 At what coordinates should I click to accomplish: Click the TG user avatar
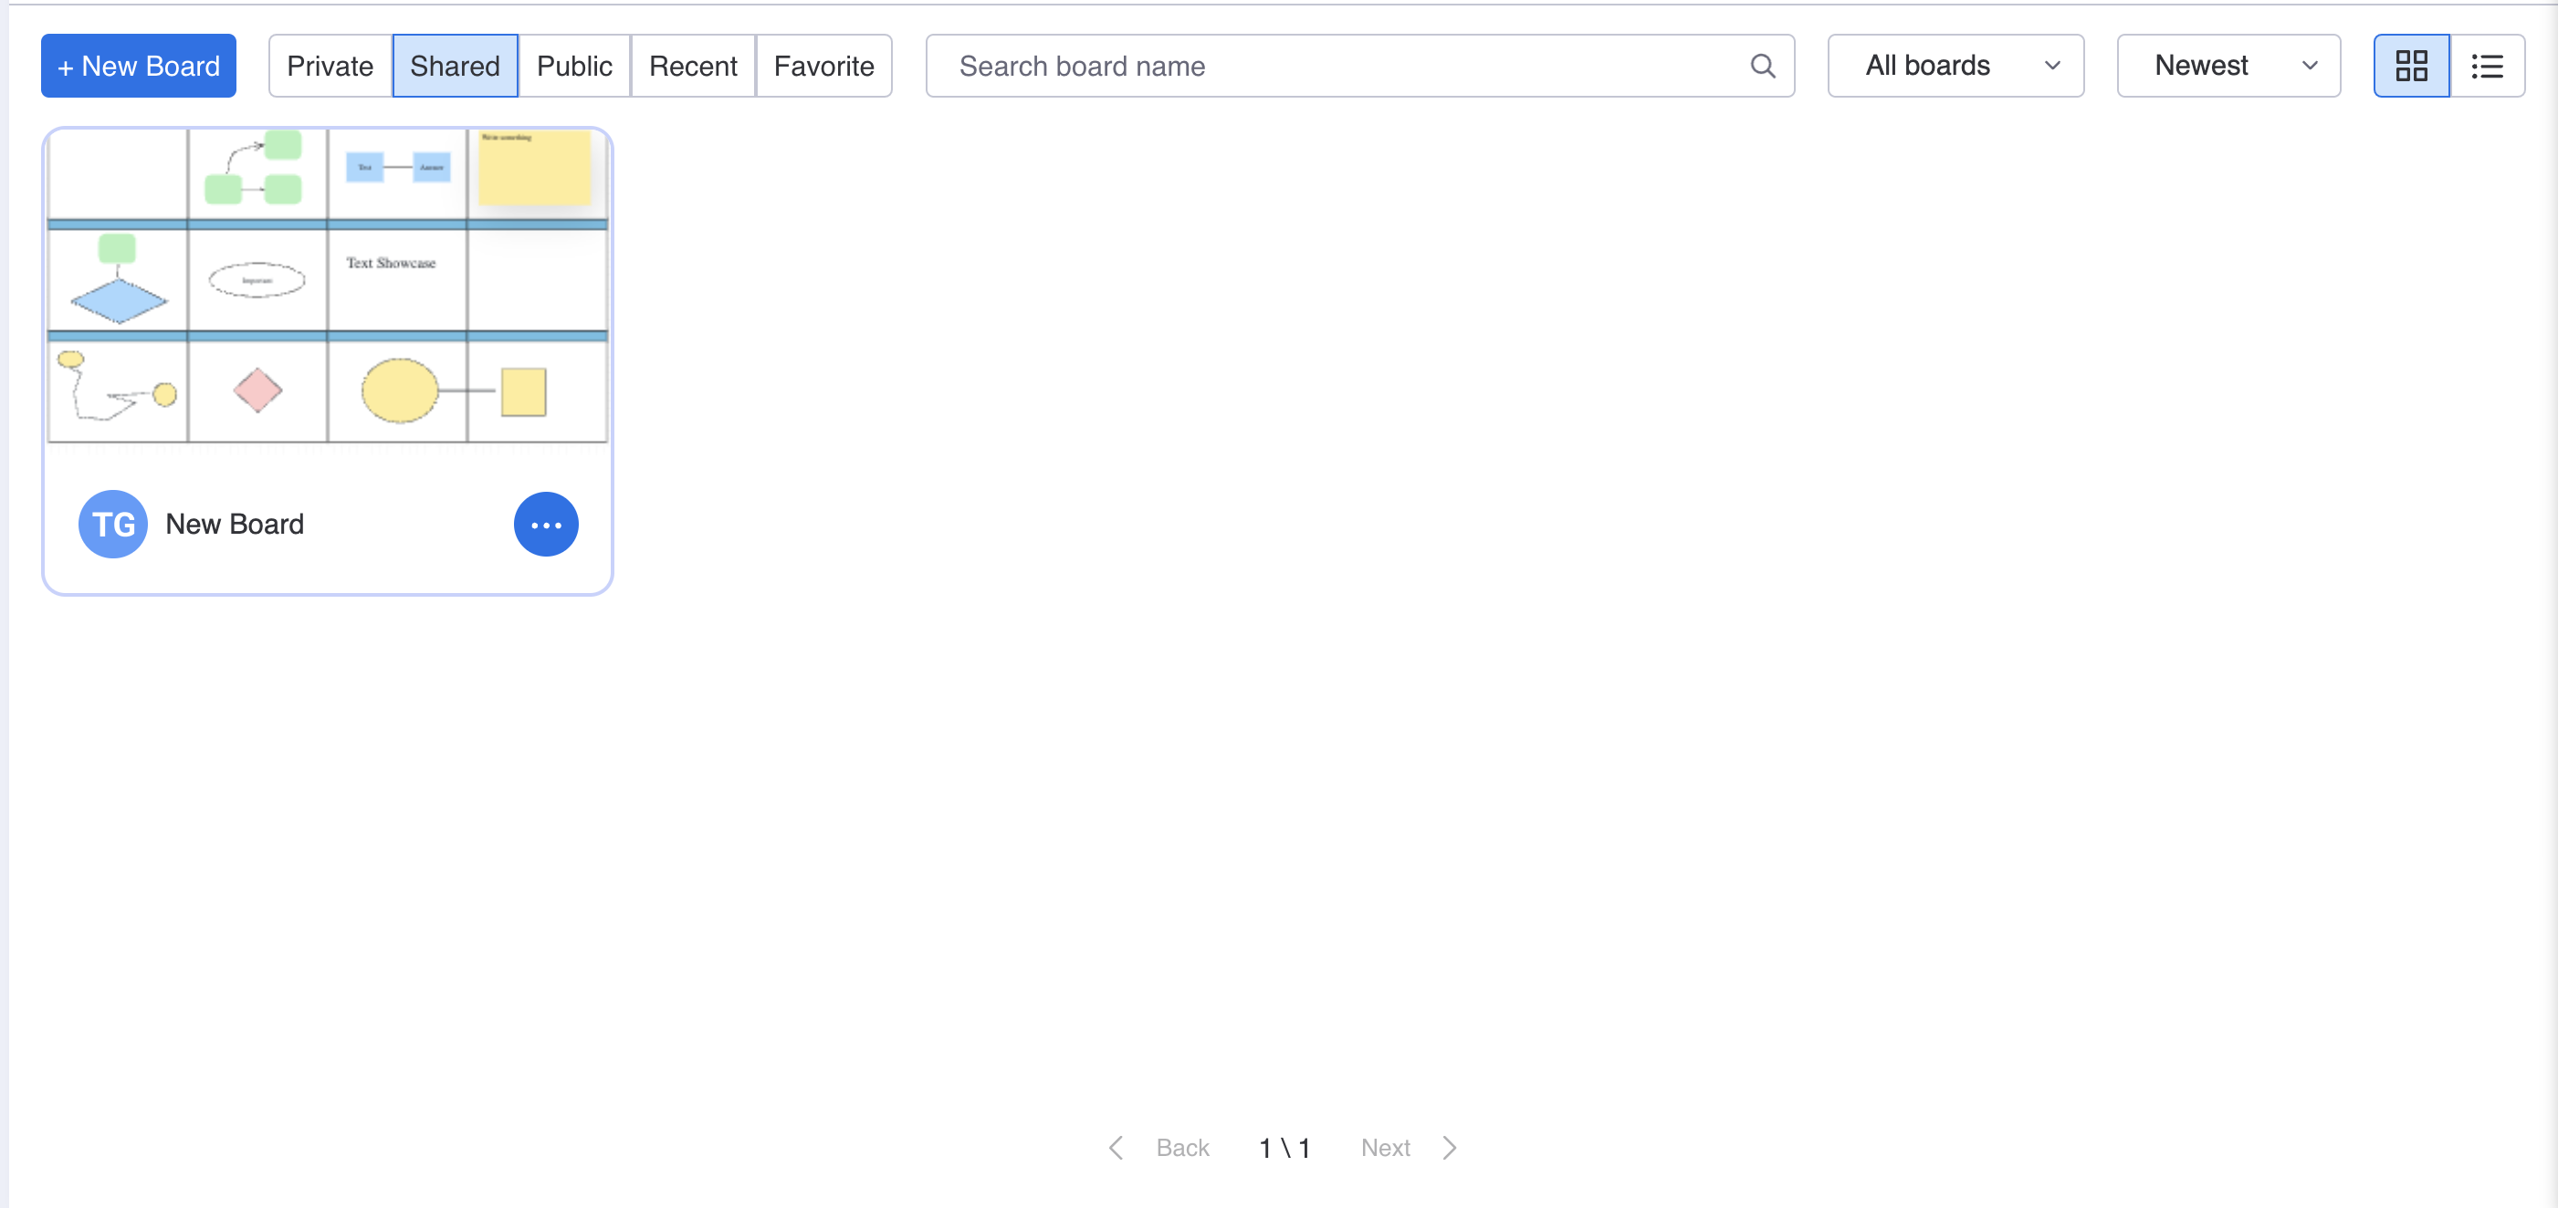(113, 524)
